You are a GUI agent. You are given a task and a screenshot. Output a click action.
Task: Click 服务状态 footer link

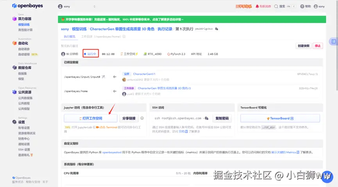coord(18,182)
